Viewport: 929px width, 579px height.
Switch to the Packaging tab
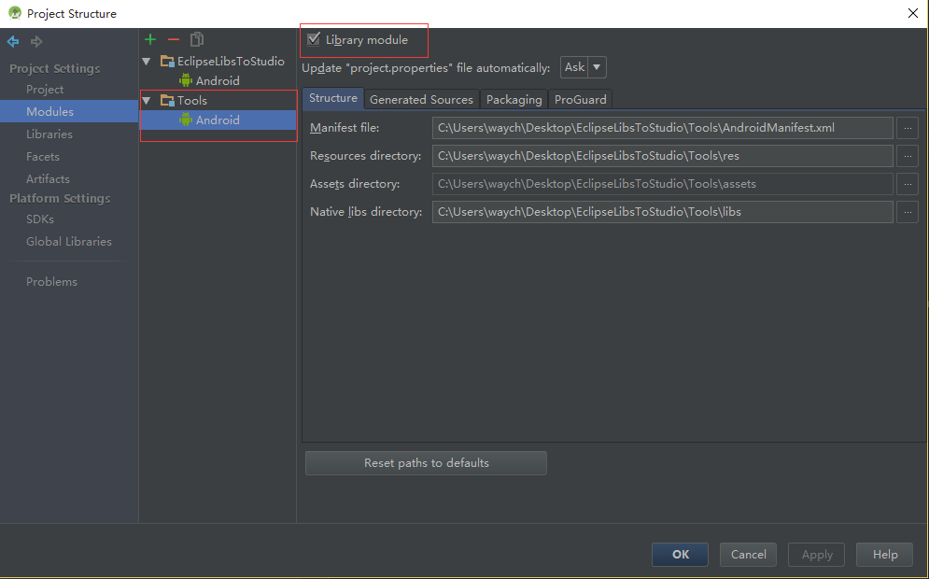514,100
